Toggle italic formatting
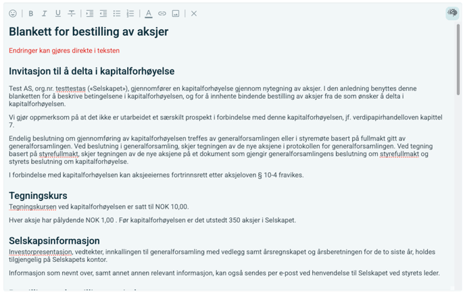 click(x=44, y=14)
